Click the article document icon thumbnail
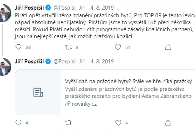Screen dimensions: 195x130 (x=38, y=92)
